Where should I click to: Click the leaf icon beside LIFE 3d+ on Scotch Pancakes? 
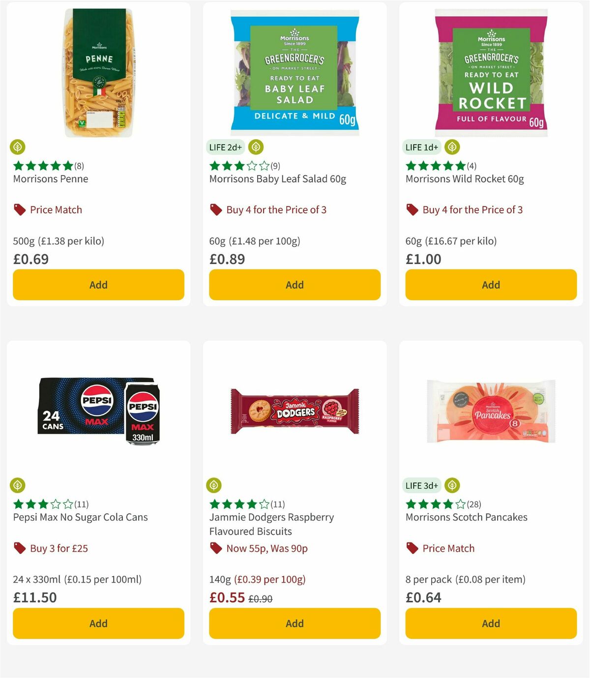(451, 485)
